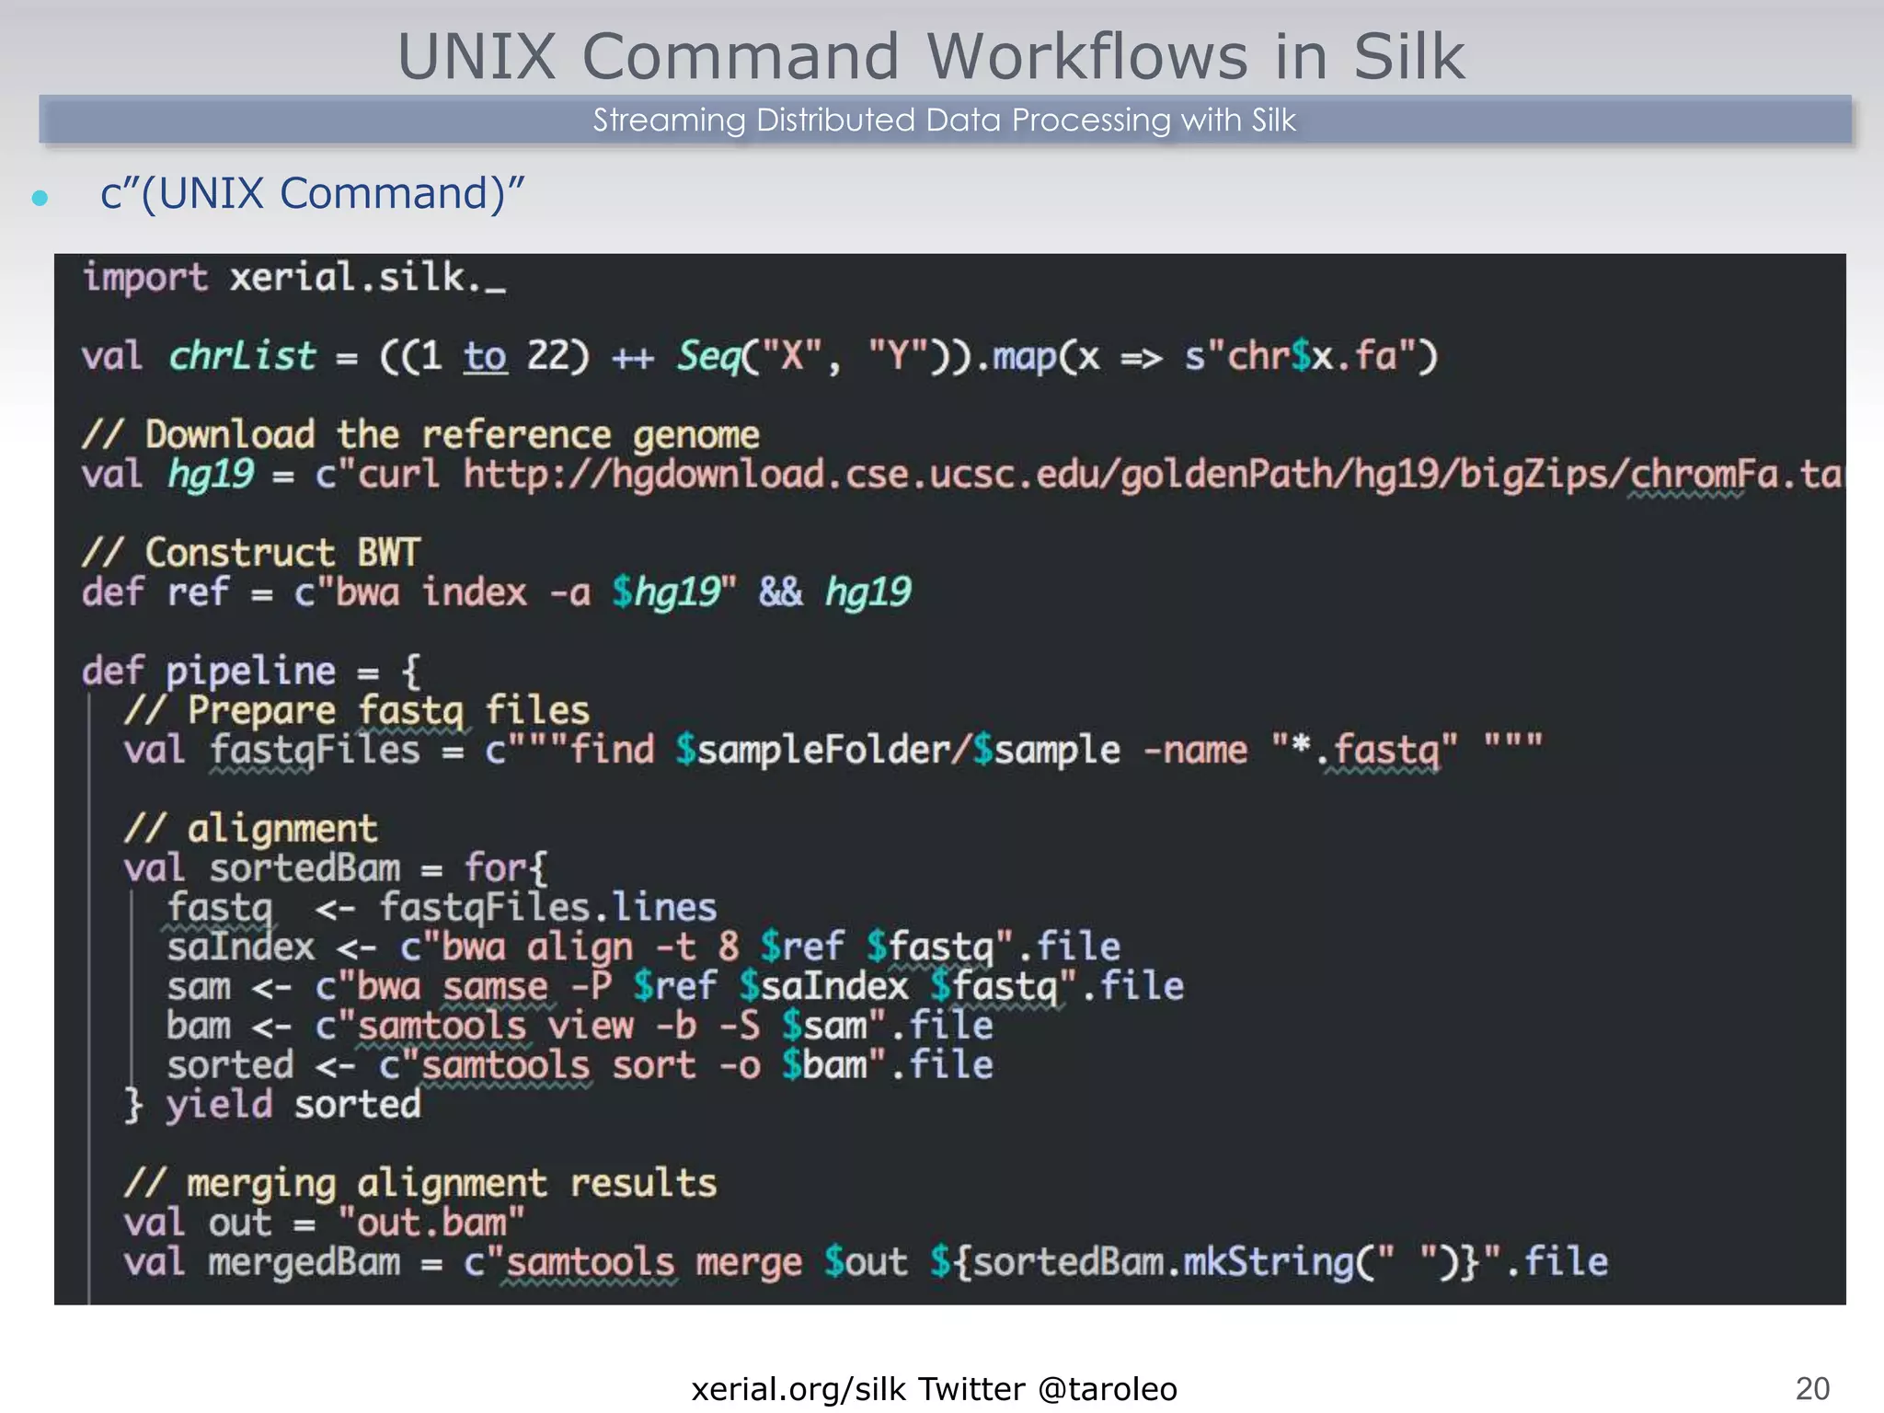Click the comment '// Download the reference genome'
1884x1413 pixels.
pos(420,434)
